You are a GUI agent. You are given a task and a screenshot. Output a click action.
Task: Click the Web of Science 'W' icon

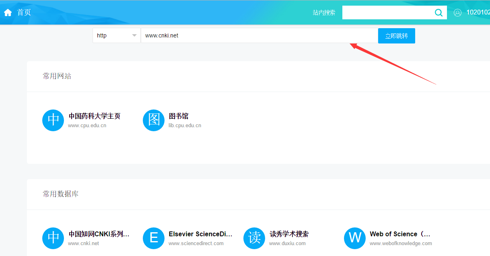(355, 238)
